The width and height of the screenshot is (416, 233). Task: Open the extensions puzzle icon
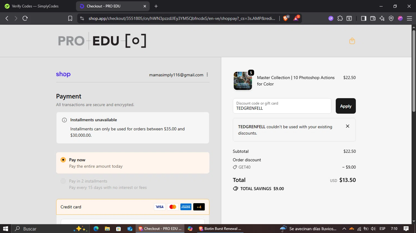click(340, 18)
